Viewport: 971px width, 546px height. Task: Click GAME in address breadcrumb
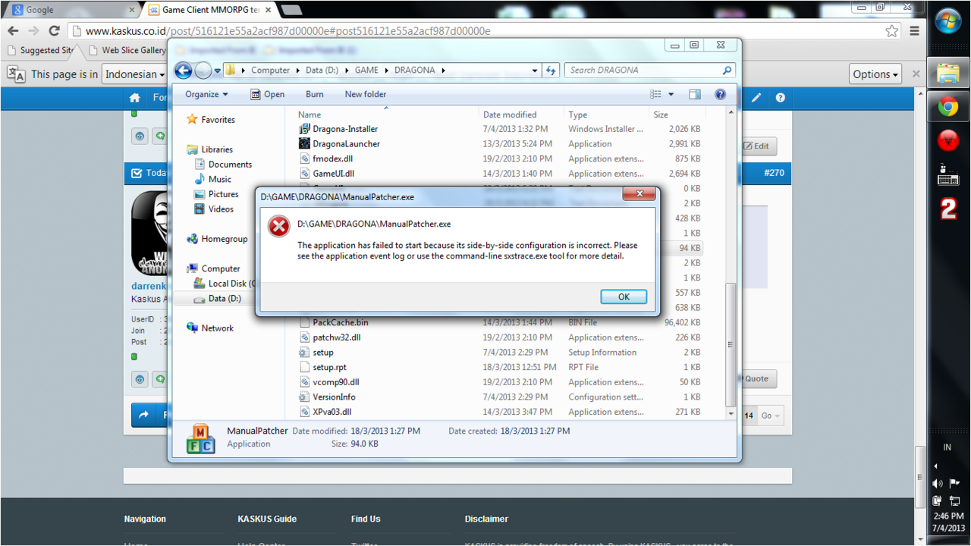tap(366, 70)
